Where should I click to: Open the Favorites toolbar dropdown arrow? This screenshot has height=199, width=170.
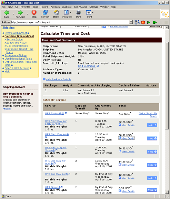70,13
